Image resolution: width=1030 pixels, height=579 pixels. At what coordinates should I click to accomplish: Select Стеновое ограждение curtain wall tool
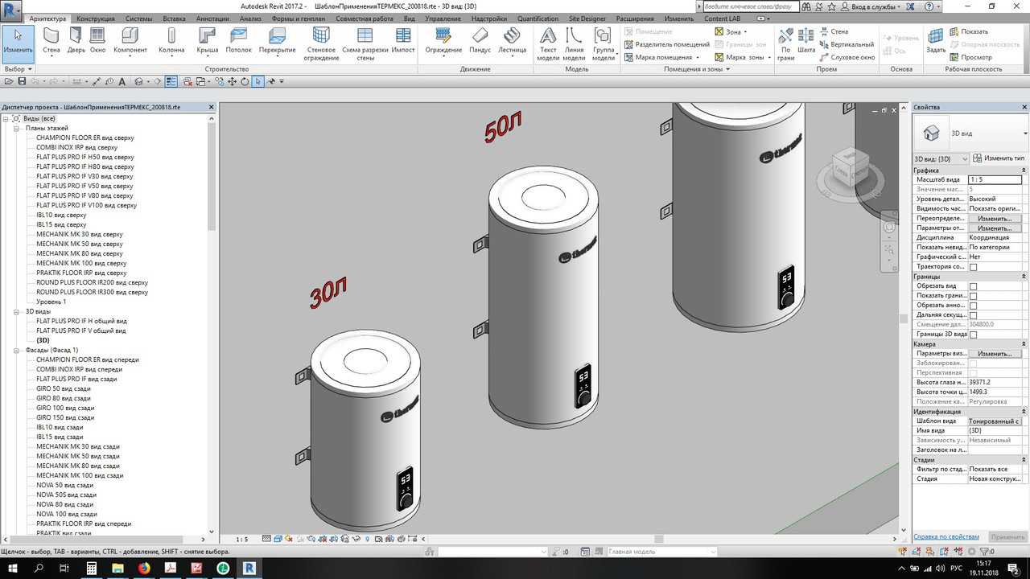[x=321, y=45]
